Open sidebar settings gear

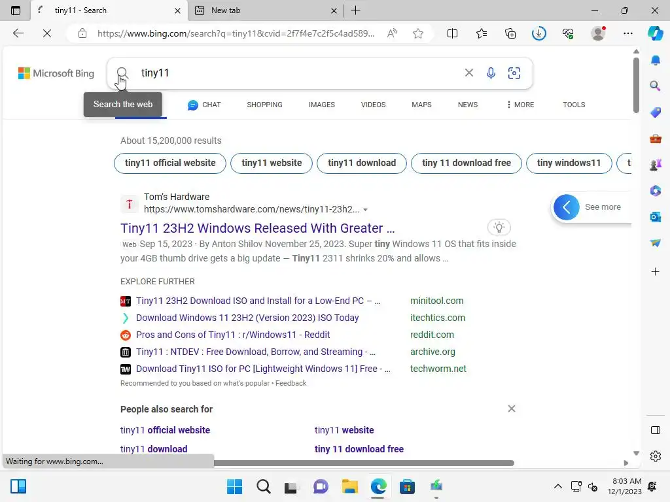pos(656,456)
